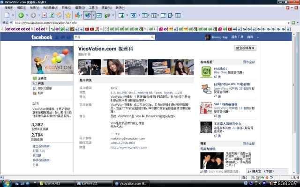Open the chat bar at bottom right
The image size is (300, 187).
(267, 172)
